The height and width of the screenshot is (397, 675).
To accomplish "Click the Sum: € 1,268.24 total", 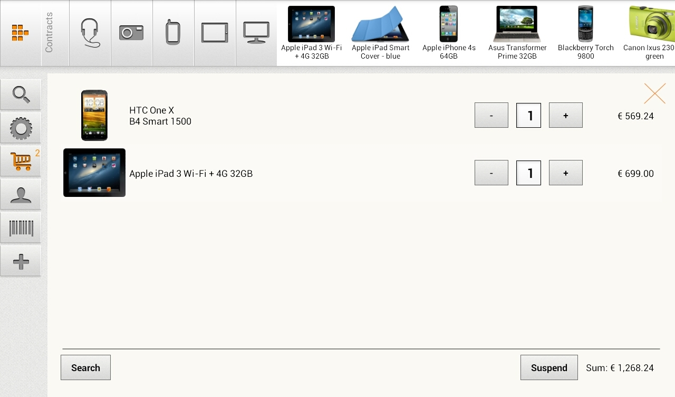I will pyautogui.click(x=620, y=368).
